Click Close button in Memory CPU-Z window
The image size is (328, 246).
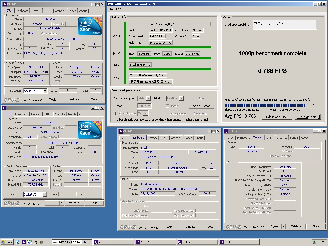(x=316, y=226)
